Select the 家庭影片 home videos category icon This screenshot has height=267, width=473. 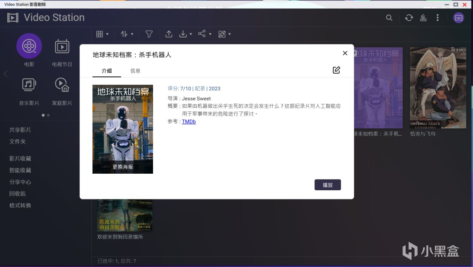point(62,84)
